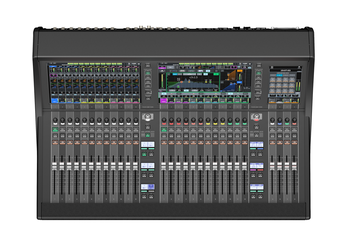Tap the Rack button on center screen
346x244 pixels.
(245, 64)
